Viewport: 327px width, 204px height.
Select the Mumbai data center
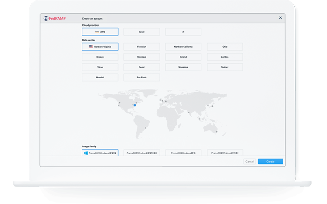[x=100, y=77]
